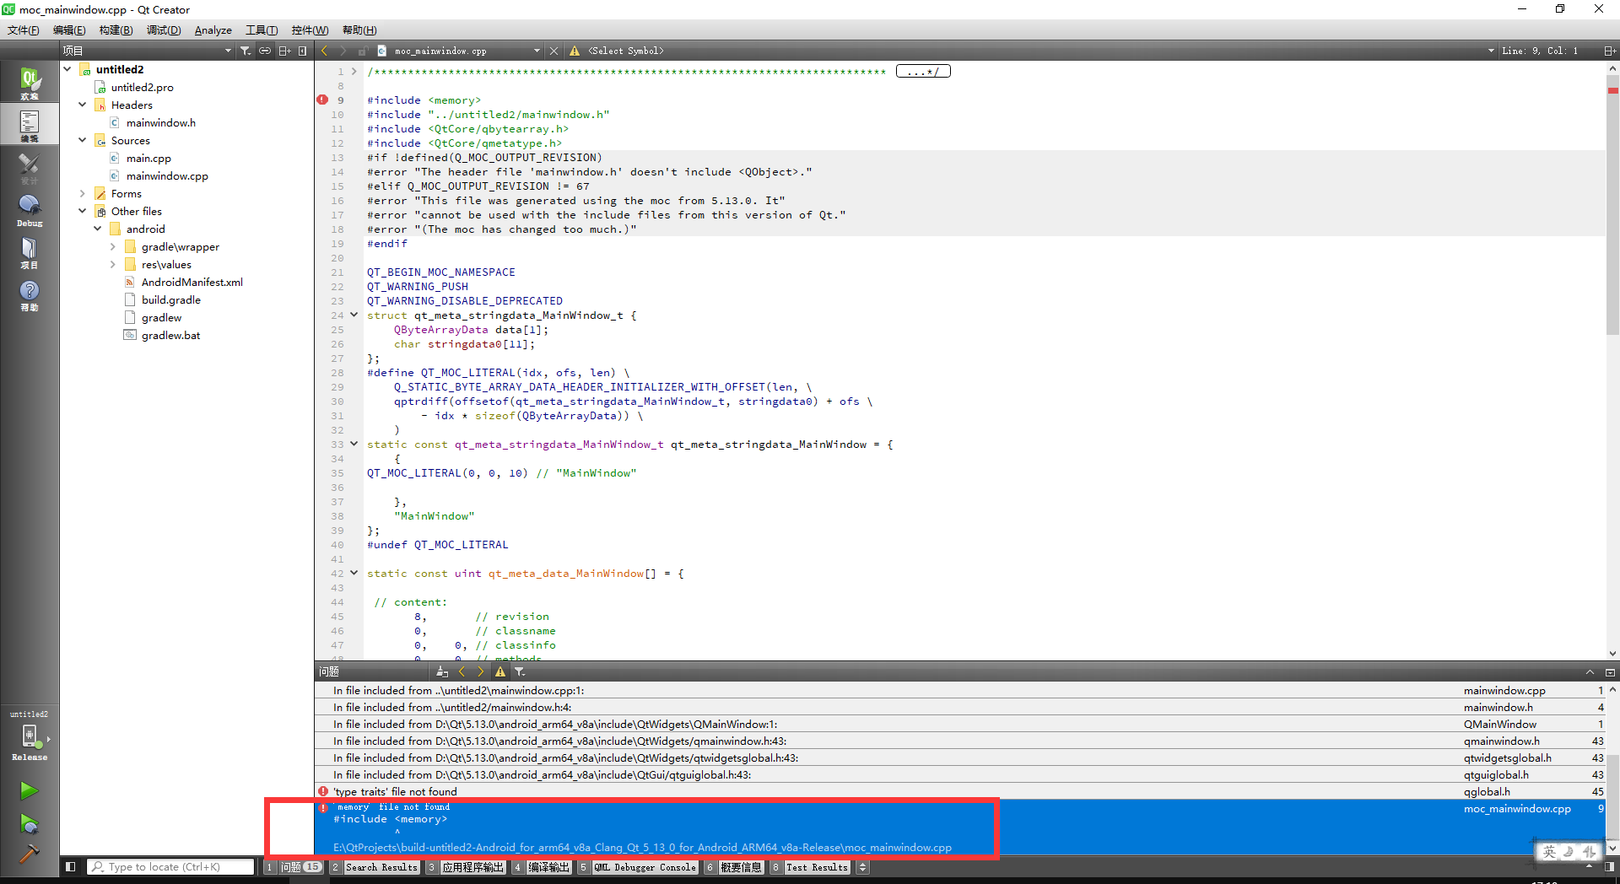This screenshot has height=884, width=1620.
Task: Click the file lock icon in the editor toolbar
Action: point(362,51)
